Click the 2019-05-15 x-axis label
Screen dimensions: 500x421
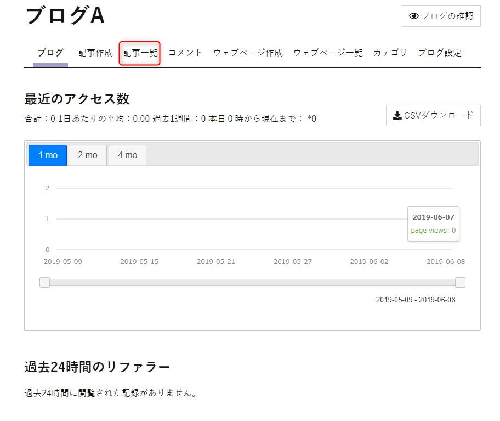139,262
